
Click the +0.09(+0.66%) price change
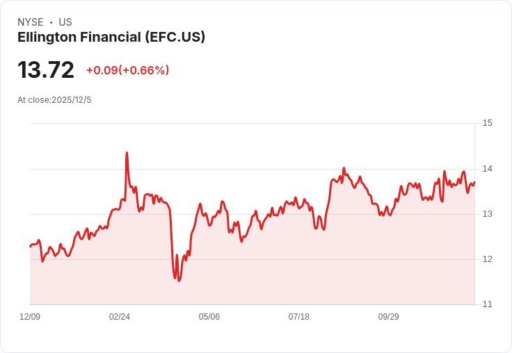click(127, 70)
